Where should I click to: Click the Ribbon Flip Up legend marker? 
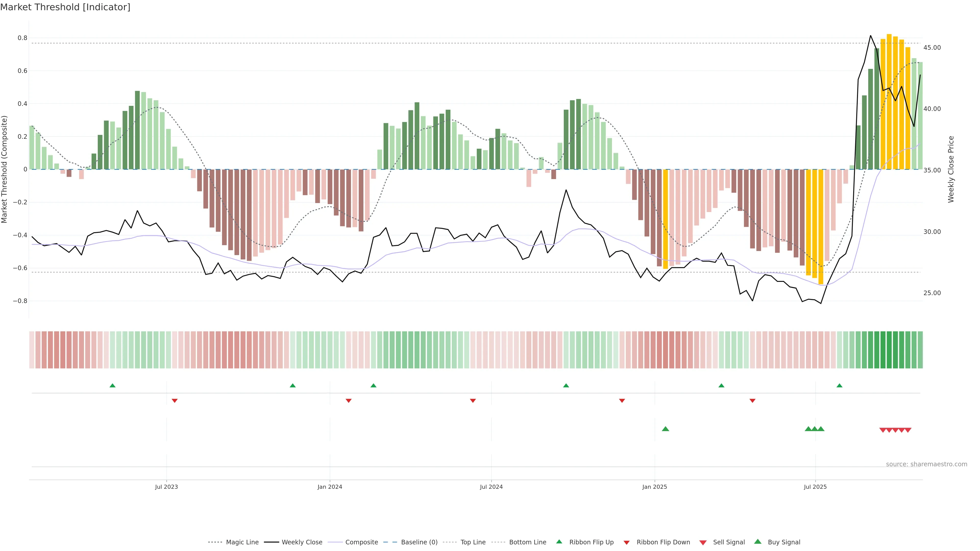point(559,542)
